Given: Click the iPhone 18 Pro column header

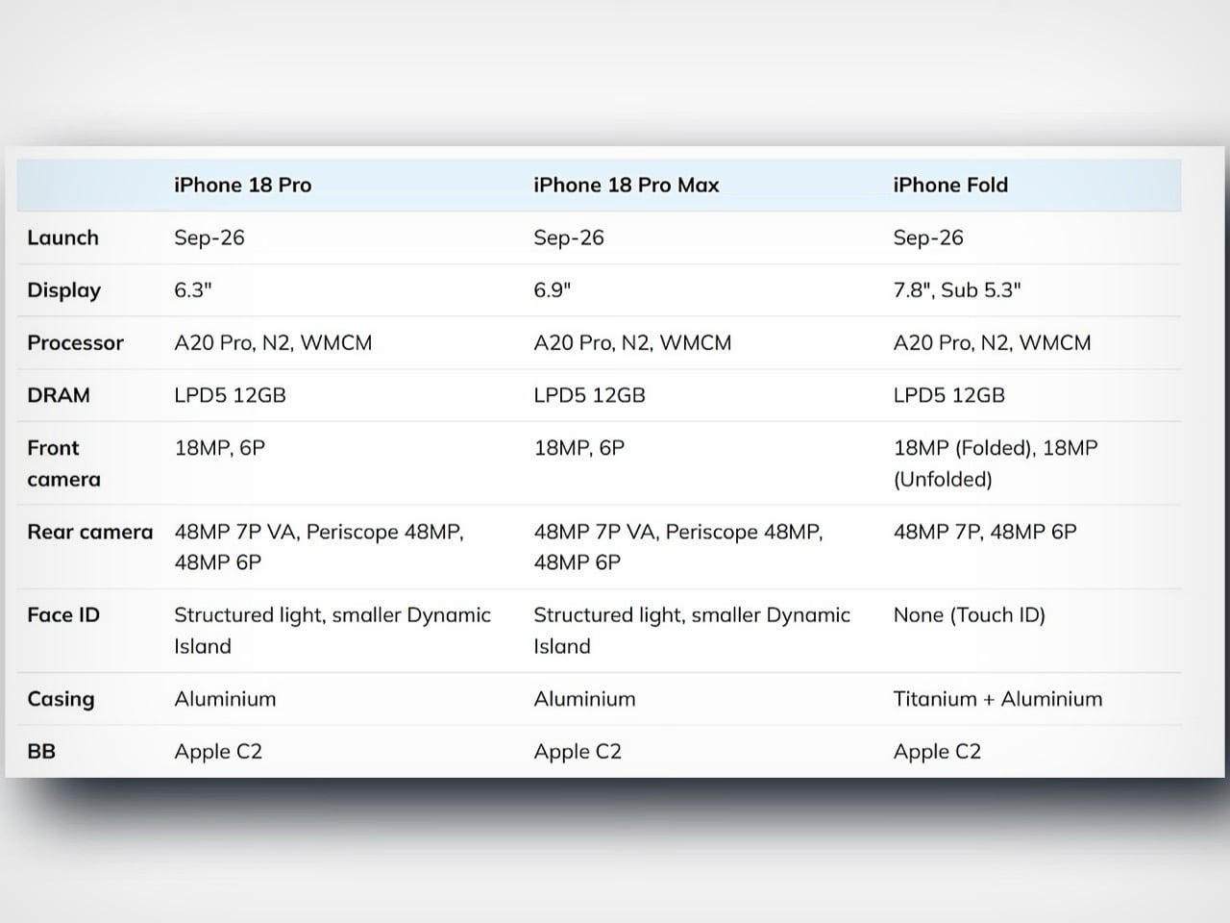Looking at the screenshot, I should 242,185.
